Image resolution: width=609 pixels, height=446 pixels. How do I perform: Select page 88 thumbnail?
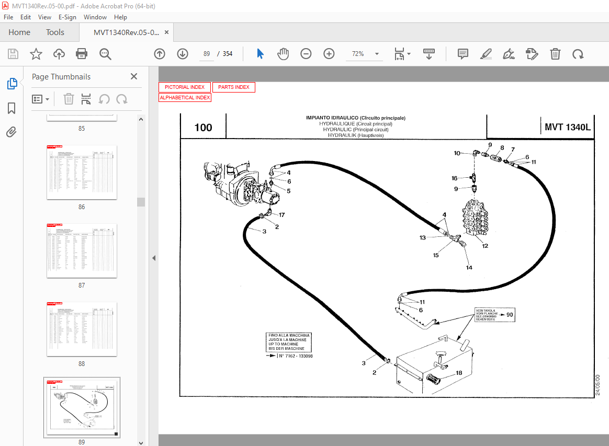pyautogui.click(x=82, y=329)
